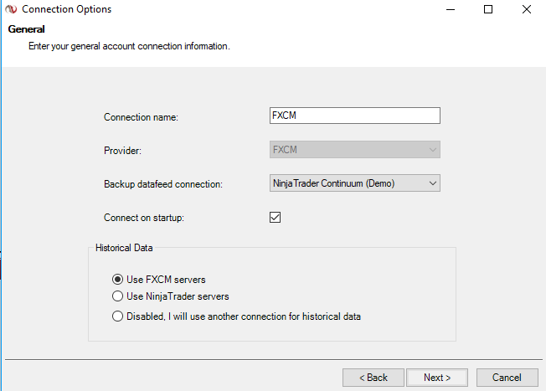Screen dimensions: 546x391
Task: Click the Historical Data group title
Action: pyautogui.click(x=122, y=248)
